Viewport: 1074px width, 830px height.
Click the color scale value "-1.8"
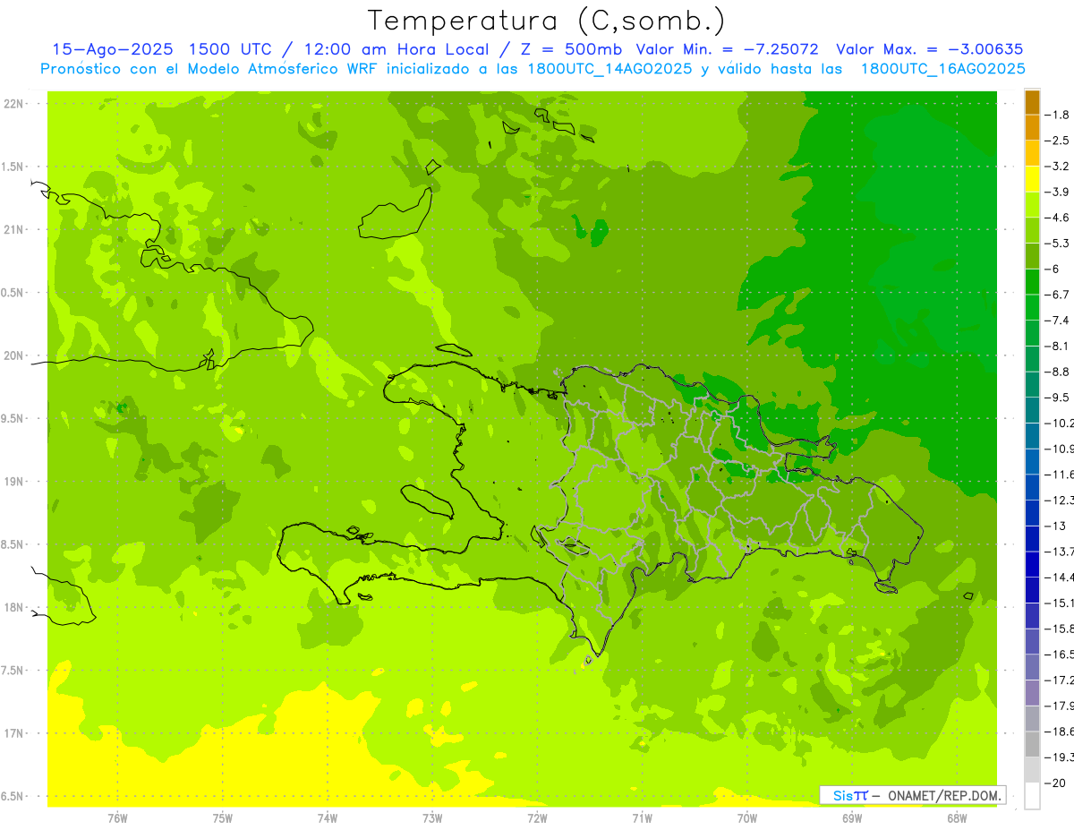point(1057,115)
